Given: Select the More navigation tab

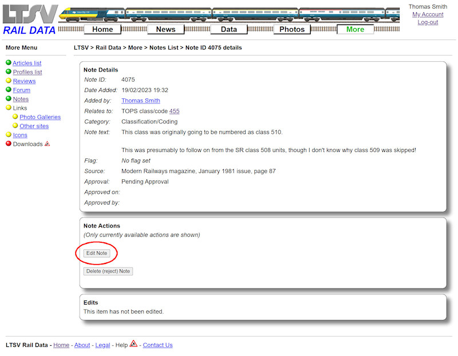Looking at the screenshot, I should 355,29.
